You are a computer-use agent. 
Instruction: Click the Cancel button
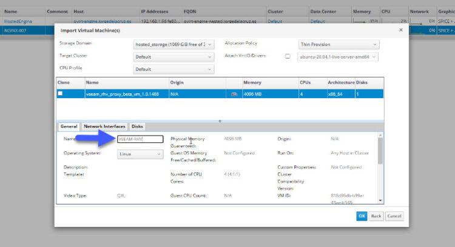394,216
